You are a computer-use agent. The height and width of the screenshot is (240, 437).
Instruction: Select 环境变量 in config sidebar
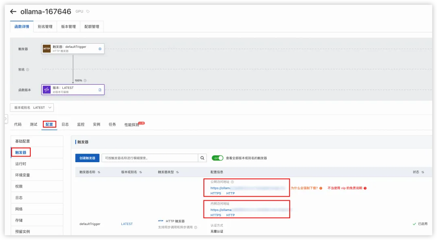pyautogui.click(x=37, y=175)
